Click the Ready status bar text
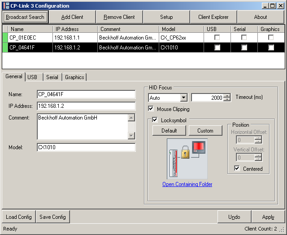Screen dimensions: 287x235 (10, 229)
